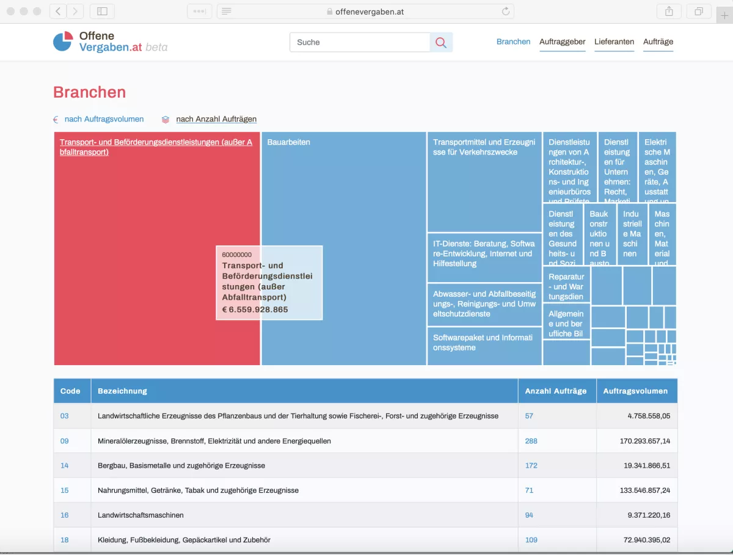733x555 pixels.
Task: Click the stack icon beside nach Anzahl Aufträgen
Action: (x=164, y=119)
